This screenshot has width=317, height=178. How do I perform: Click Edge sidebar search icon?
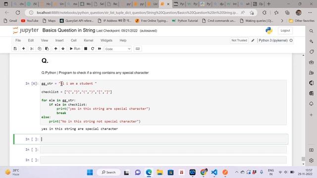coord(312,31)
